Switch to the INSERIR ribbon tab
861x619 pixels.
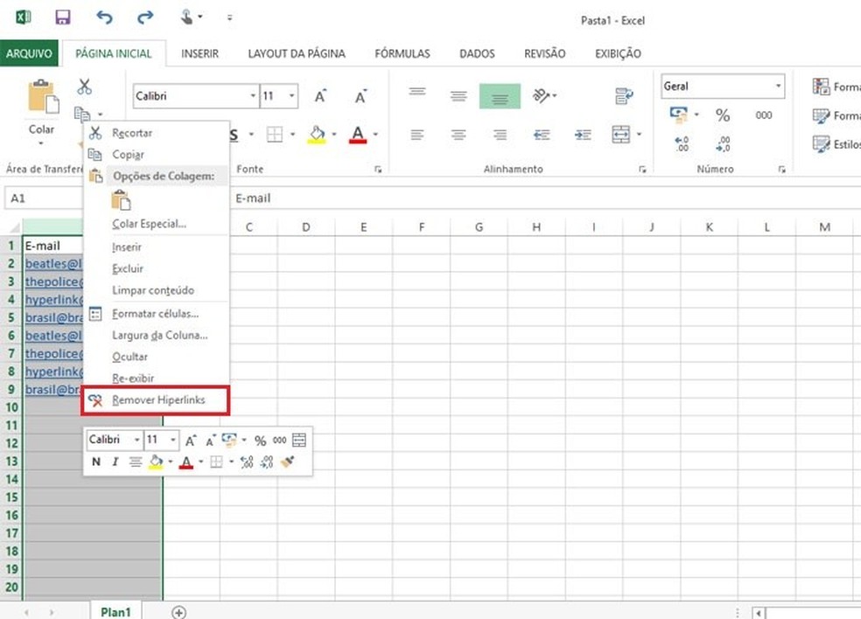coord(199,53)
